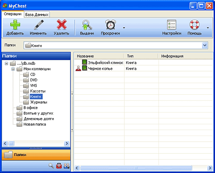The image size is (215, 173).
Task: Click the red toolbox icon in bottom pane
Action: (x=59, y=166)
